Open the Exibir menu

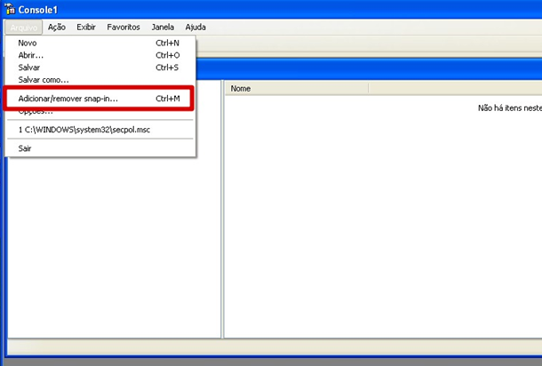[86, 27]
